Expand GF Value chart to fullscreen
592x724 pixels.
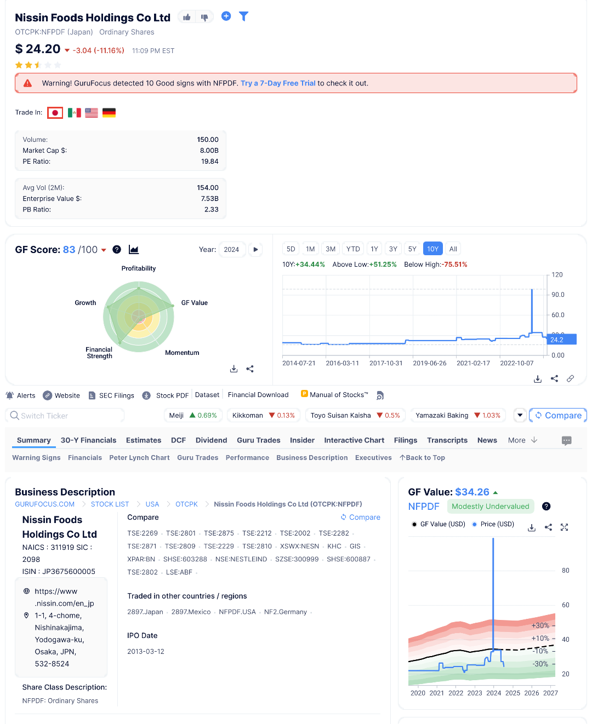point(565,527)
